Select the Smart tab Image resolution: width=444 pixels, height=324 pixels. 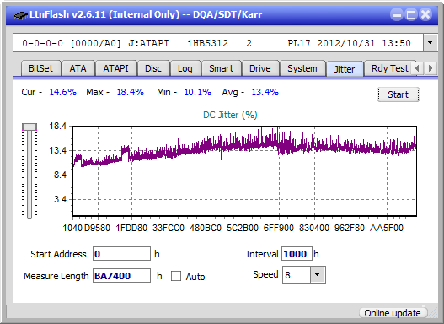(221, 68)
